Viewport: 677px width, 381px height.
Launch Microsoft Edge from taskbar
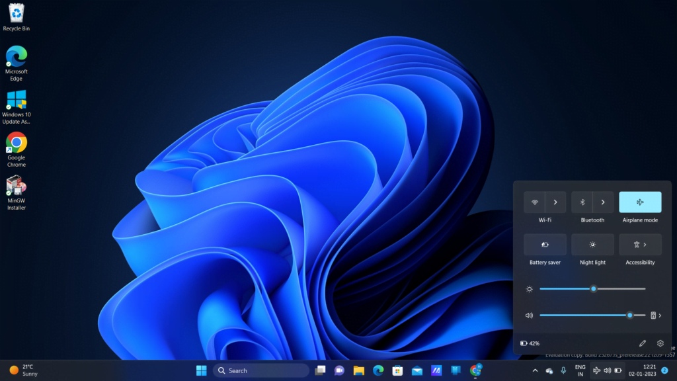[x=378, y=370]
